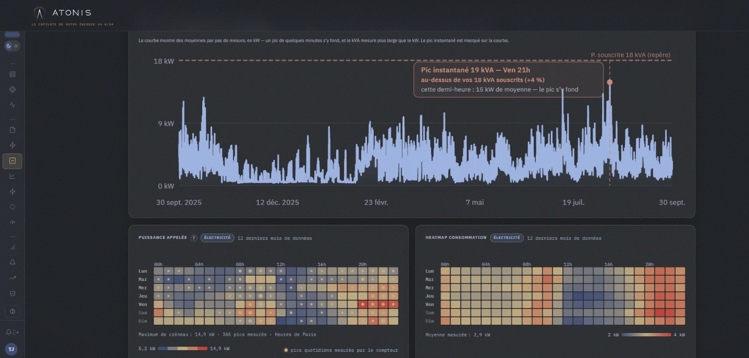Click the logout arrow icon
Viewport: 749px width, 358px height.
tap(16, 332)
